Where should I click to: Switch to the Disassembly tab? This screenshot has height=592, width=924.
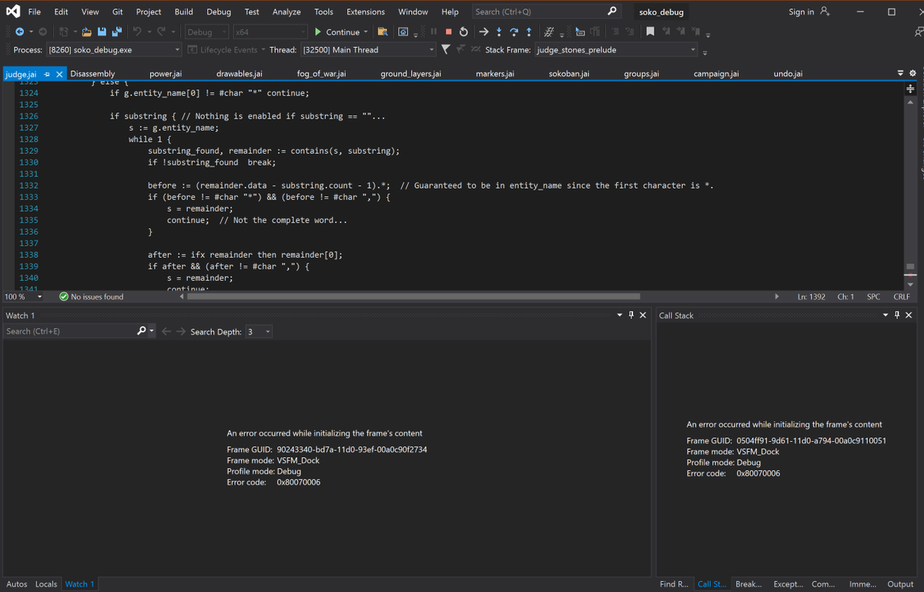pos(92,74)
